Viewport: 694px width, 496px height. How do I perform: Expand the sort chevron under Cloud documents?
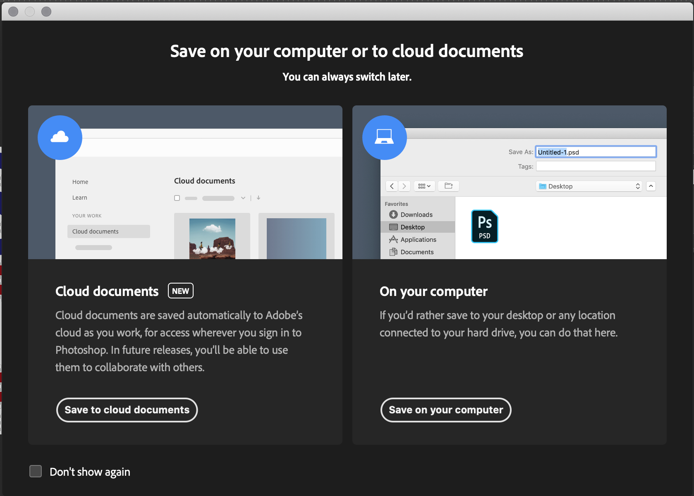tap(243, 198)
